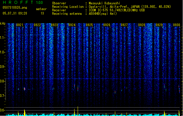
Task: Select the file name 0507310920.png
Action: 15,8
